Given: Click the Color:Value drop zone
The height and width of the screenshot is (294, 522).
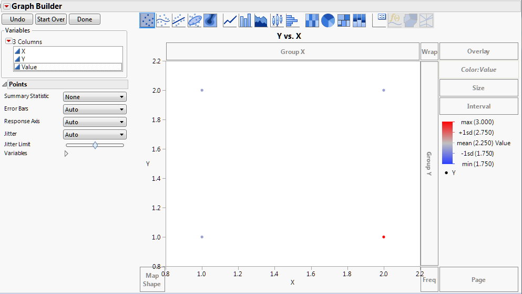Looking at the screenshot, I should coord(479,69).
